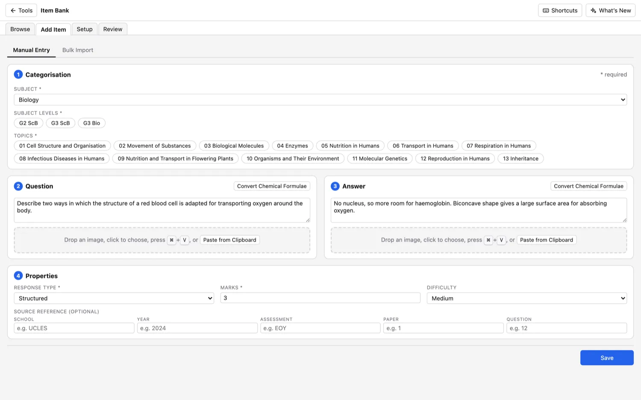Open What's New
Screen dimensions: 641x400
pyautogui.click(x=610, y=10)
